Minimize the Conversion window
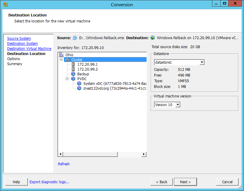 (216, 3)
